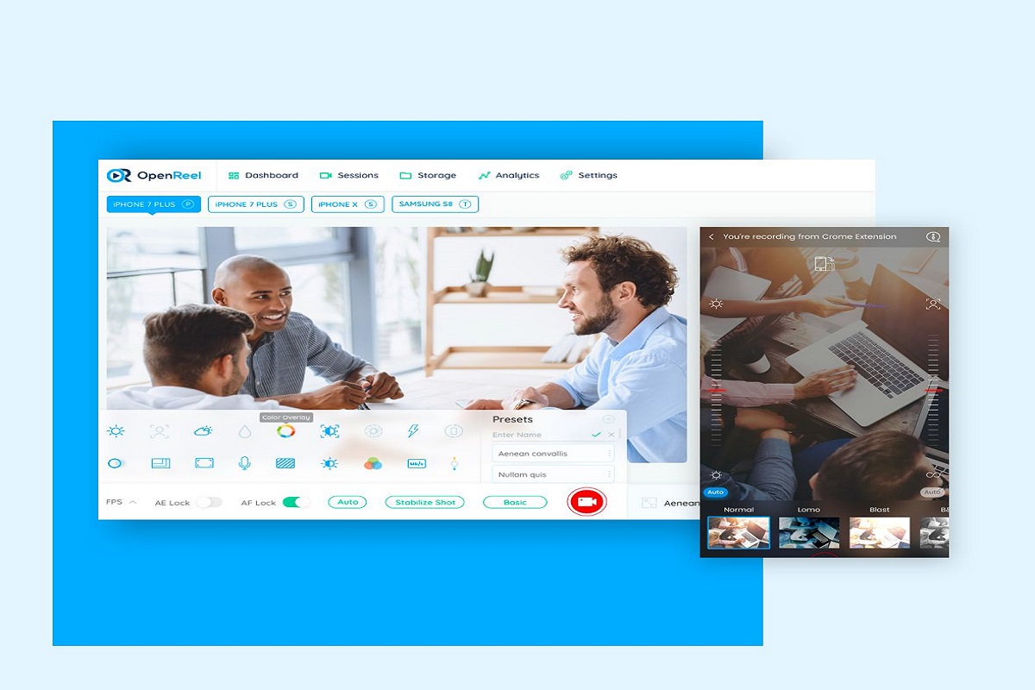Open the Analytics menu item
The height and width of the screenshot is (690, 1035).
(x=509, y=175)
